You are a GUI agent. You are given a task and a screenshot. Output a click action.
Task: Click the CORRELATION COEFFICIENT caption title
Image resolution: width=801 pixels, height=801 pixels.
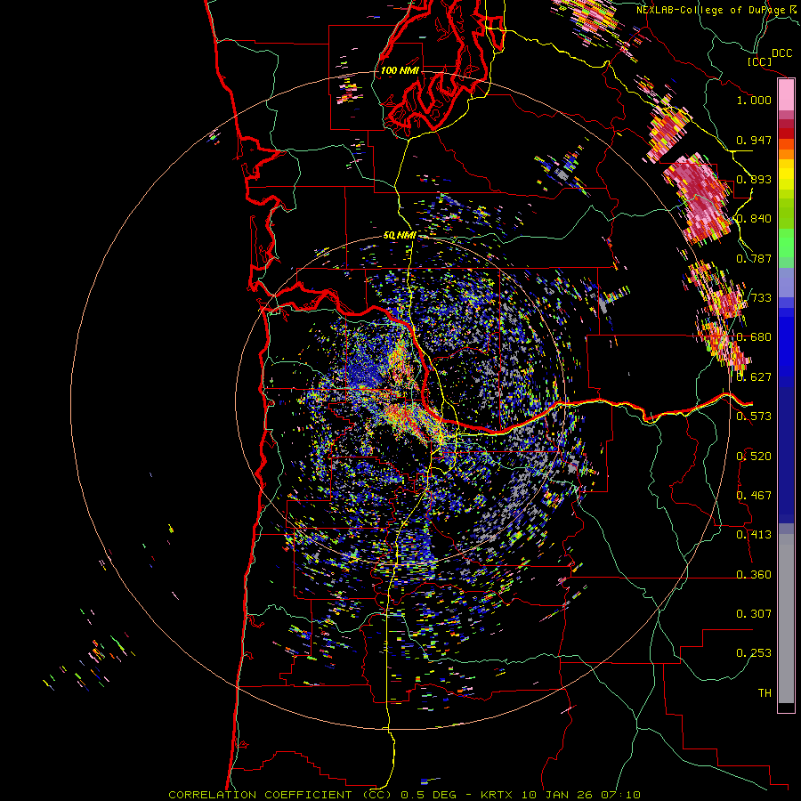click(260, 795)
